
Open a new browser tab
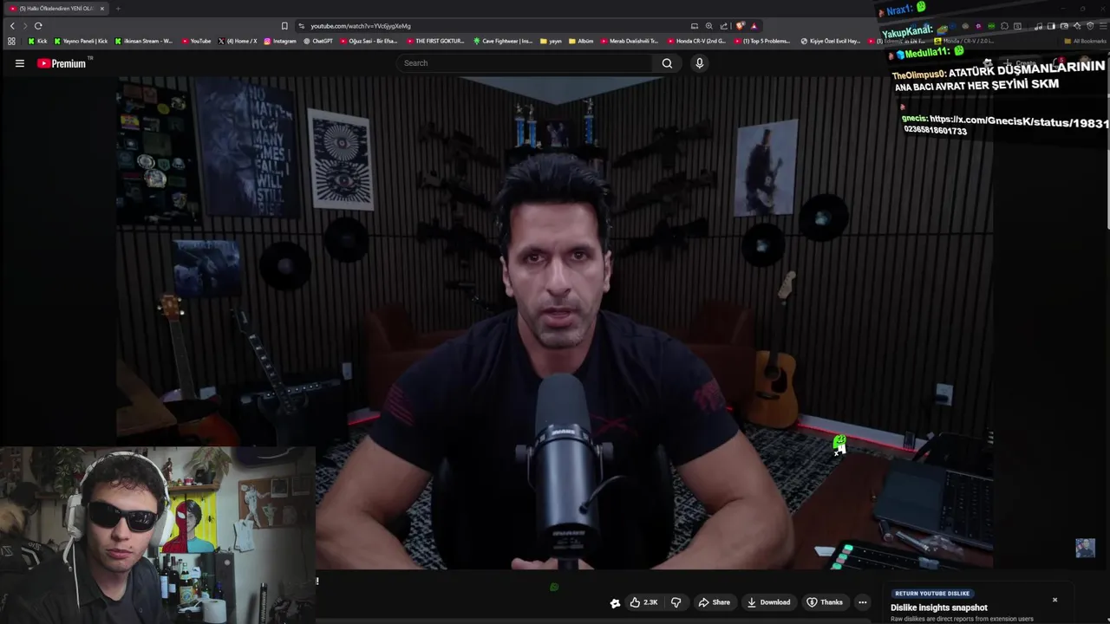tap(118, 9)
